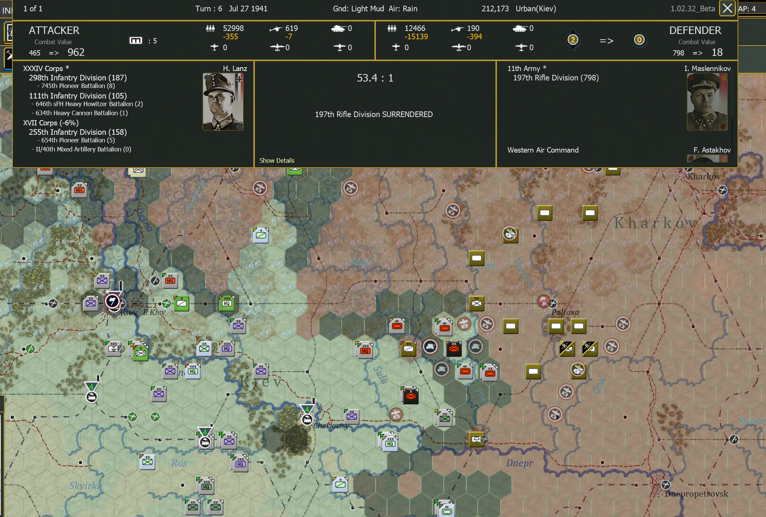Select the purple XX unit east of Cherkassy
Image resolution: width=766 pixels, height=517 pixels.
351,416
